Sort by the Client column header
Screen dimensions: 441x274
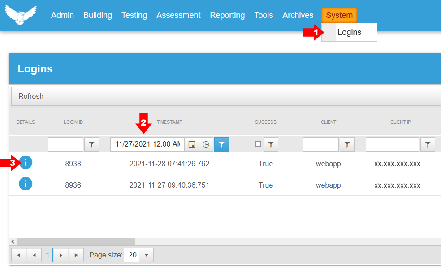(x=329, y=122)
